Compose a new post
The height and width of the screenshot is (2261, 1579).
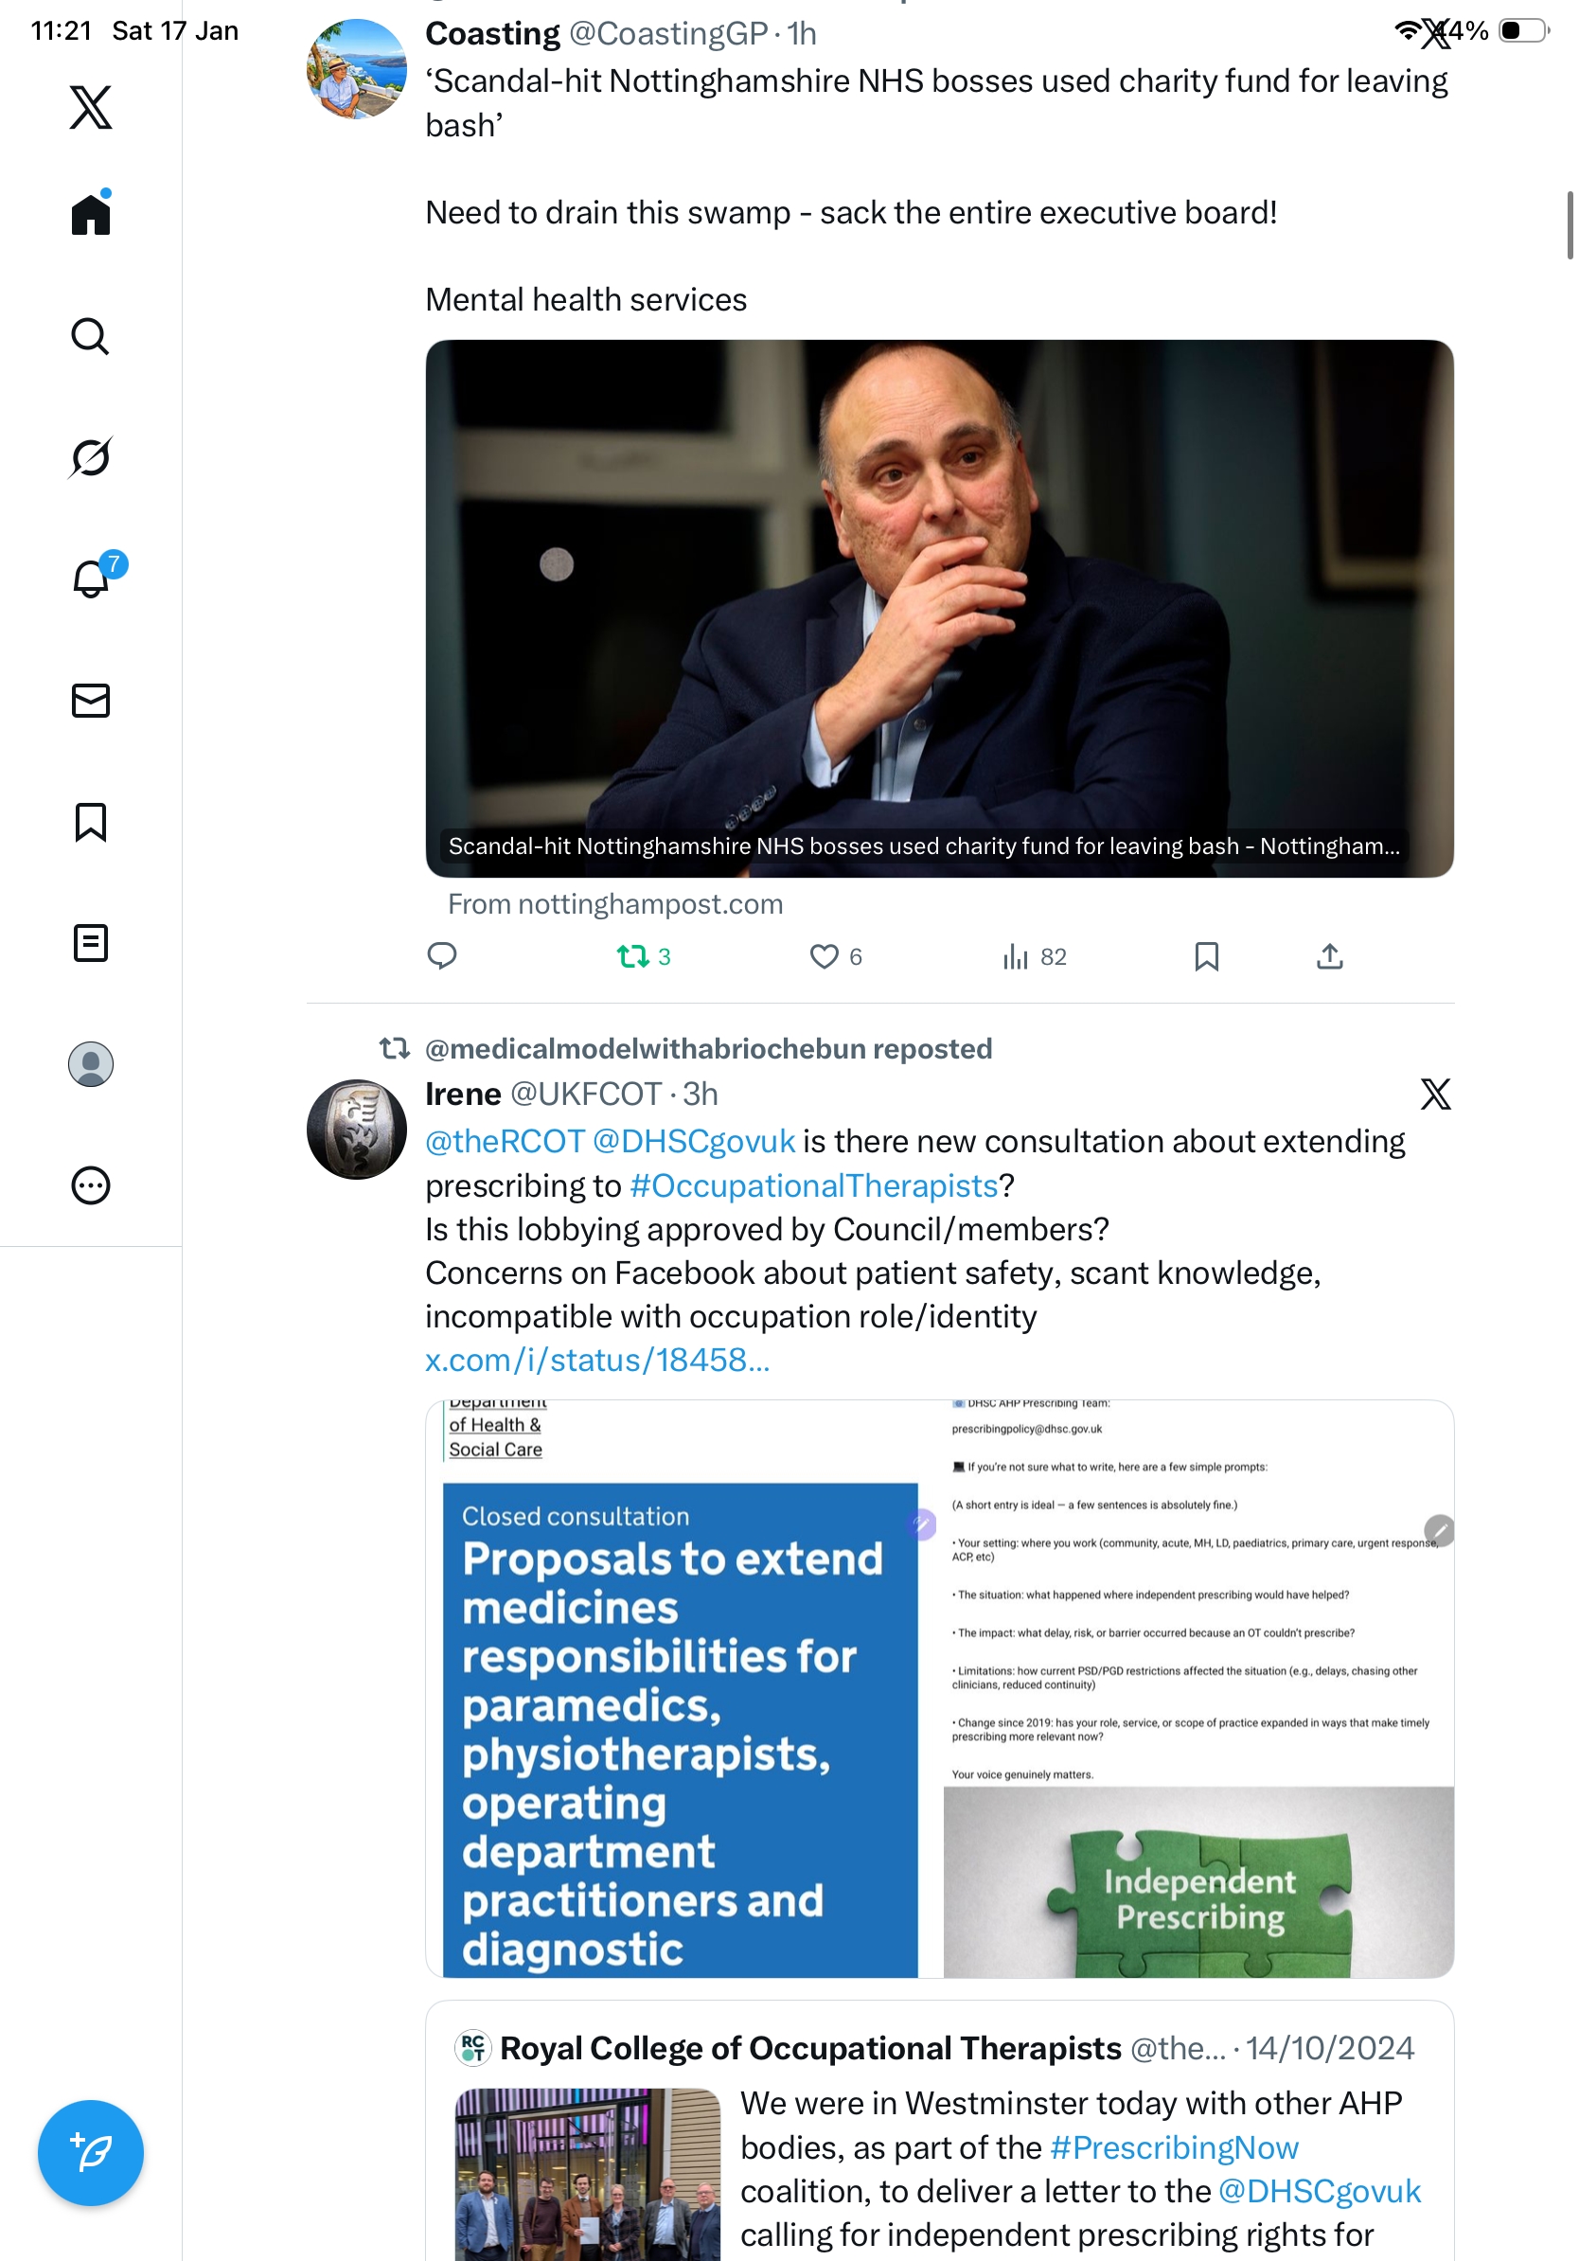91,2153
